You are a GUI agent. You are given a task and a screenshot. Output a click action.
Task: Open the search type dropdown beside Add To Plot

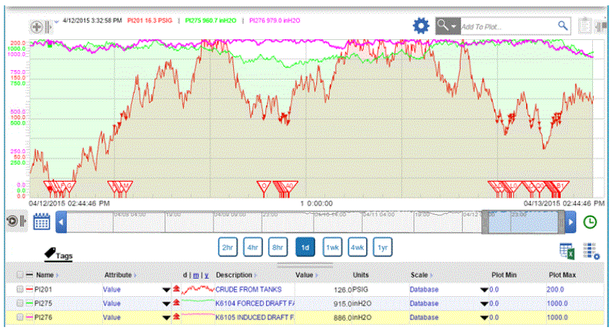click(448, 26)
